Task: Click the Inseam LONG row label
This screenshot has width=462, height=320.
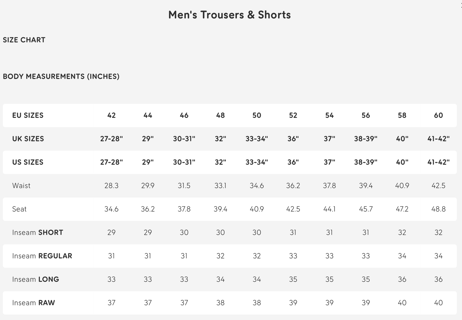Action: pyautogui.click(x=35, y=279)
